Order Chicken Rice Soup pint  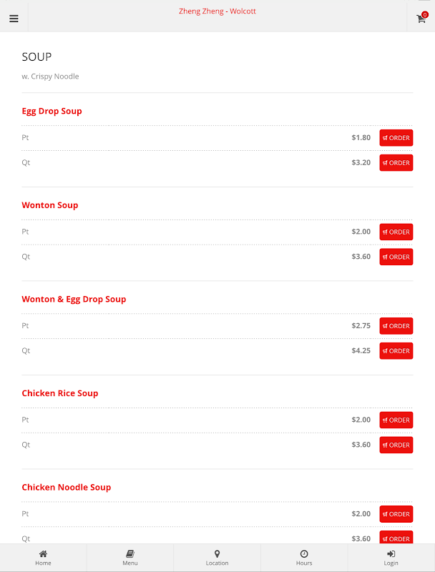[x=396, y=420]
